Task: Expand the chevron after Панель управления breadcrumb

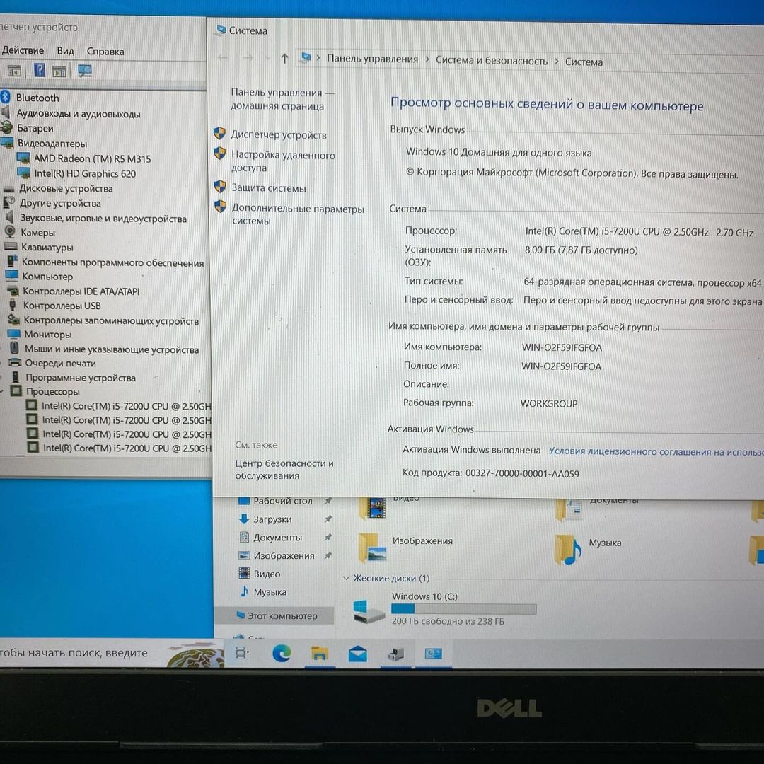Action: [x=427, y=59]
